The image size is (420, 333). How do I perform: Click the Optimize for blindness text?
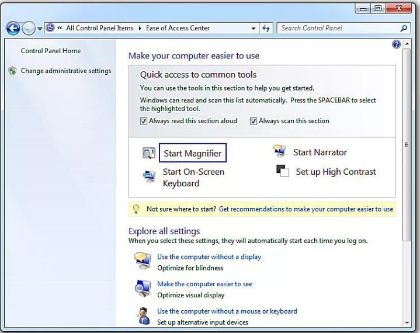190,268
